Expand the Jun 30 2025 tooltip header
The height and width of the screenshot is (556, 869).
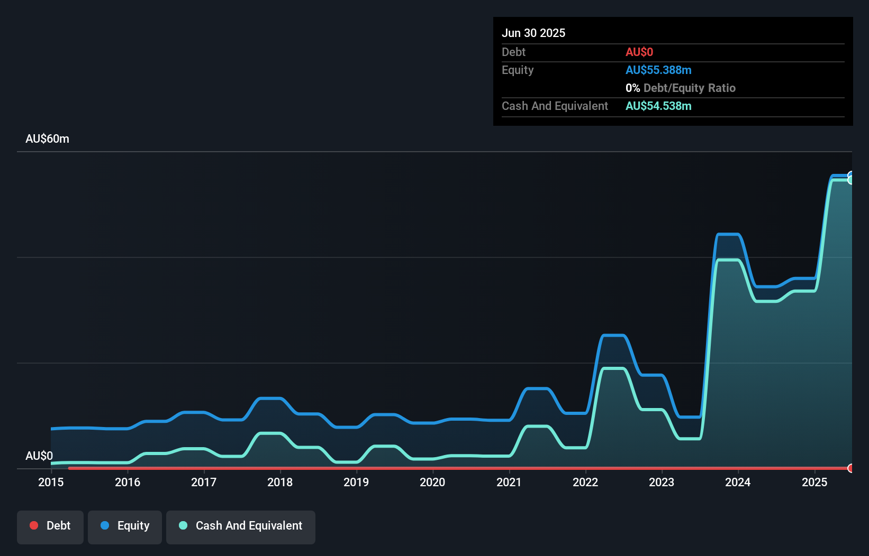[x=533, y=33]
